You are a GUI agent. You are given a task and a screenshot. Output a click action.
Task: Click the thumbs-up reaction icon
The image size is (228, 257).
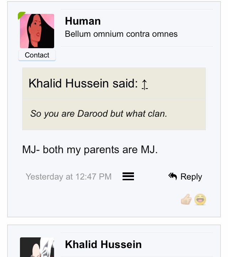point(186,200)
